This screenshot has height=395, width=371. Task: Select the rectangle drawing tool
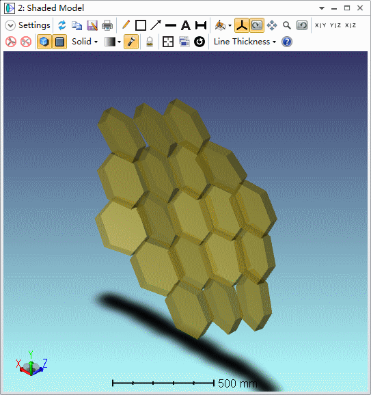click(141, 25)
